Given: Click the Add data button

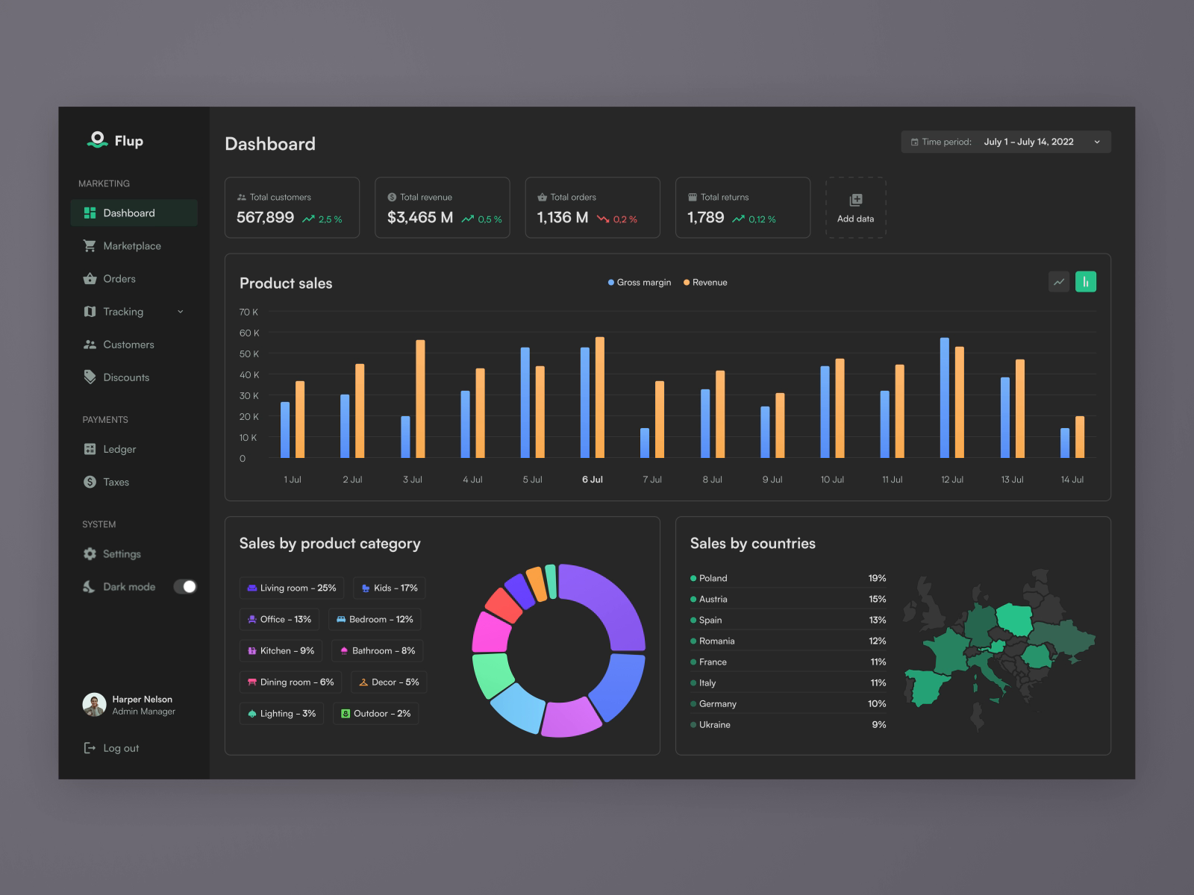Looking at the screenshot, I should (855, 207).
